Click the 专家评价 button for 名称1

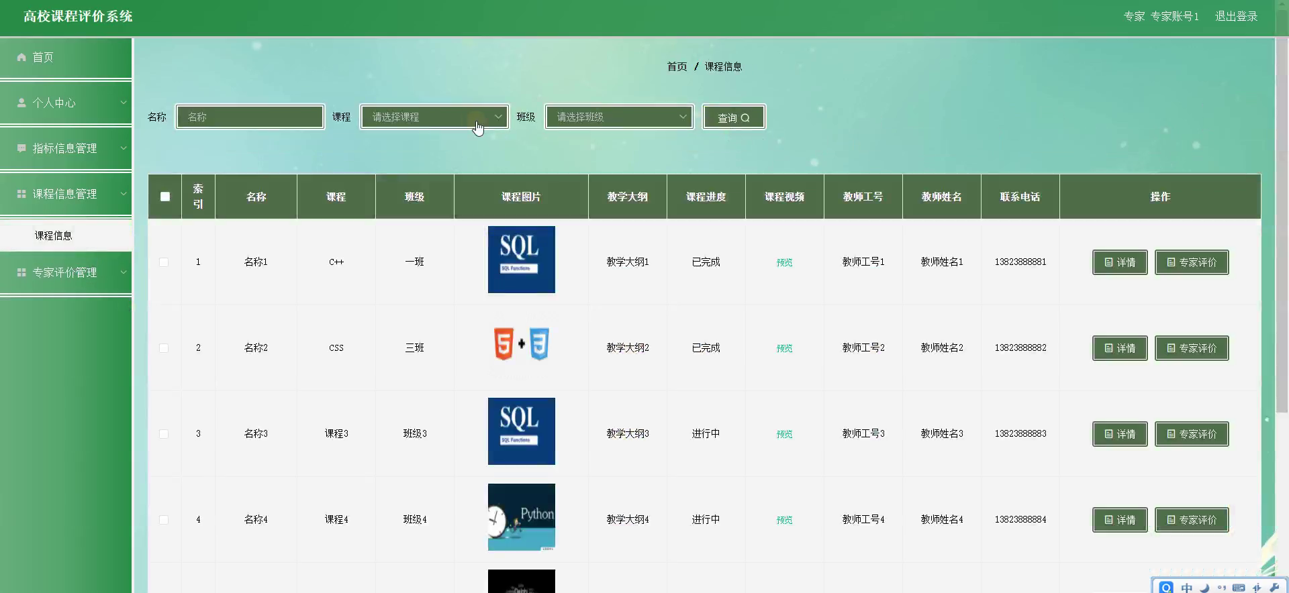1192,262
